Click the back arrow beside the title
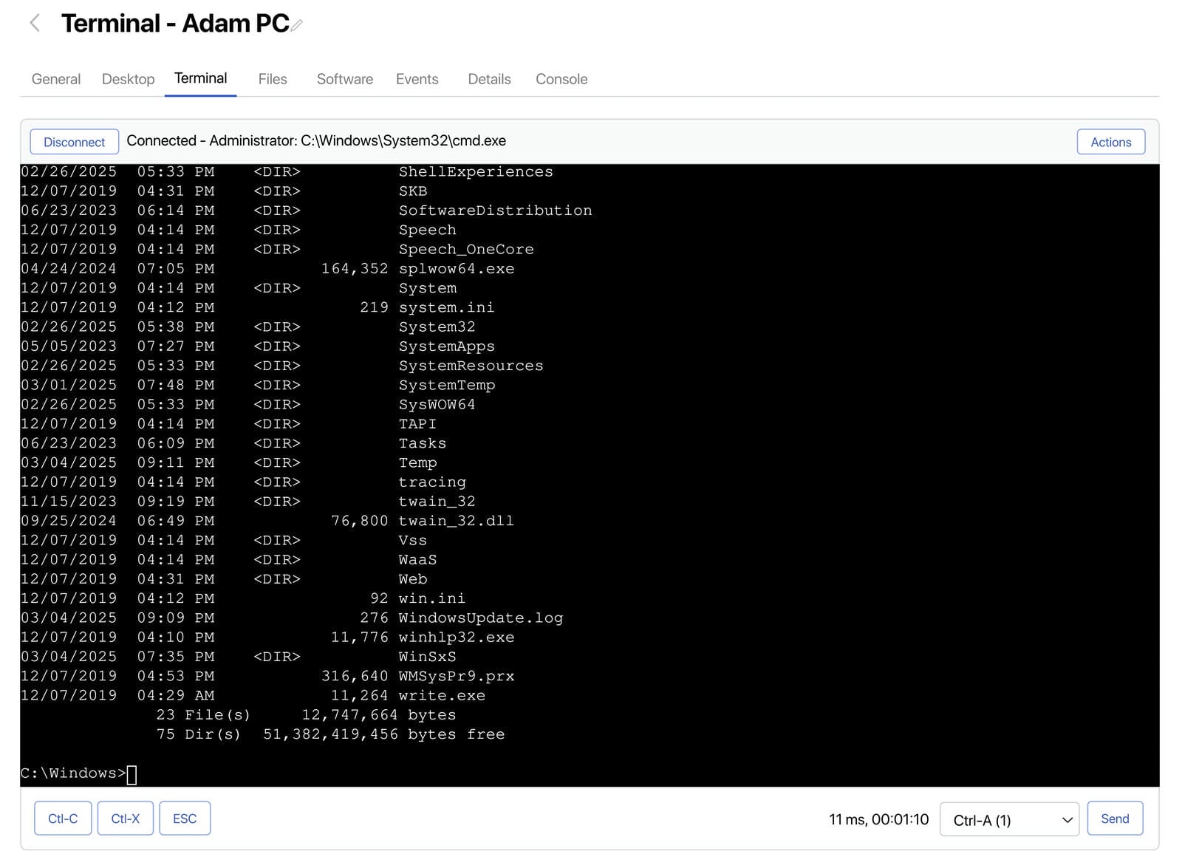Image resolution: width=1182 pixels, height=868 pixels. click(35, 24)
